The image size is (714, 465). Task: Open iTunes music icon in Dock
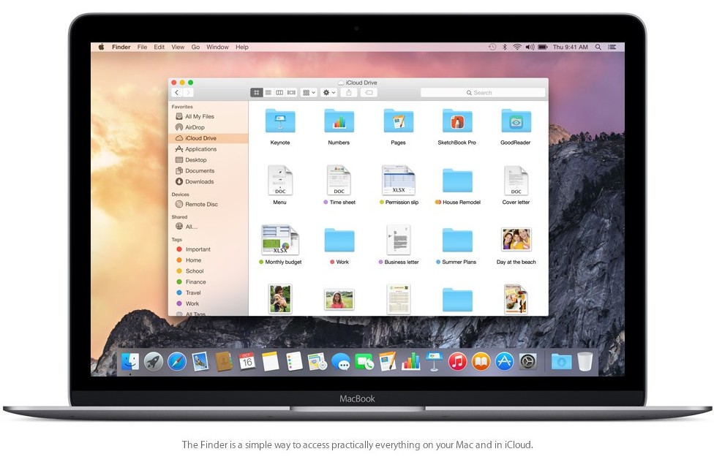[x=458, y=362]
